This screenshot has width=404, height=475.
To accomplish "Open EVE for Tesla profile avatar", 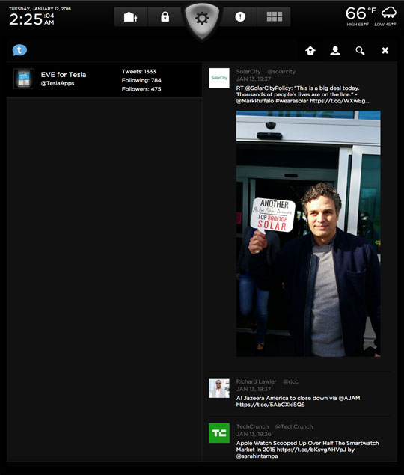I will click(24, 79).
